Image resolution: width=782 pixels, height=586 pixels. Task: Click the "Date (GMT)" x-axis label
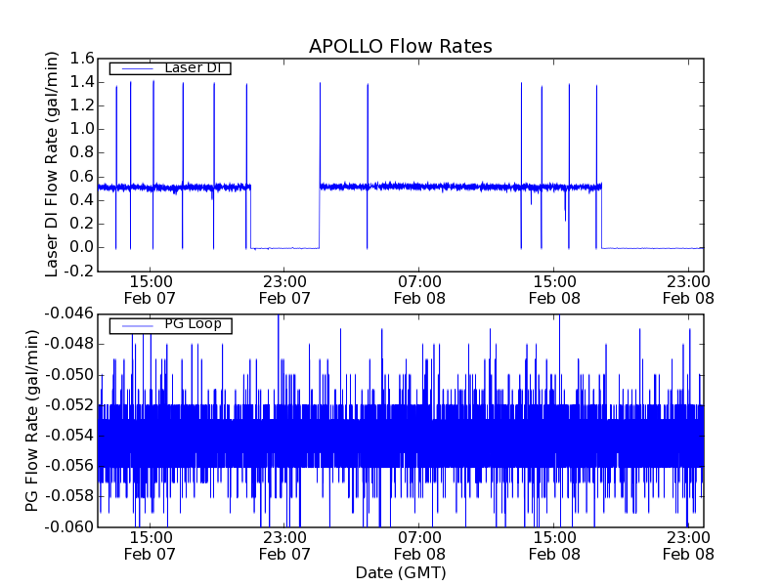pos(401,573)
